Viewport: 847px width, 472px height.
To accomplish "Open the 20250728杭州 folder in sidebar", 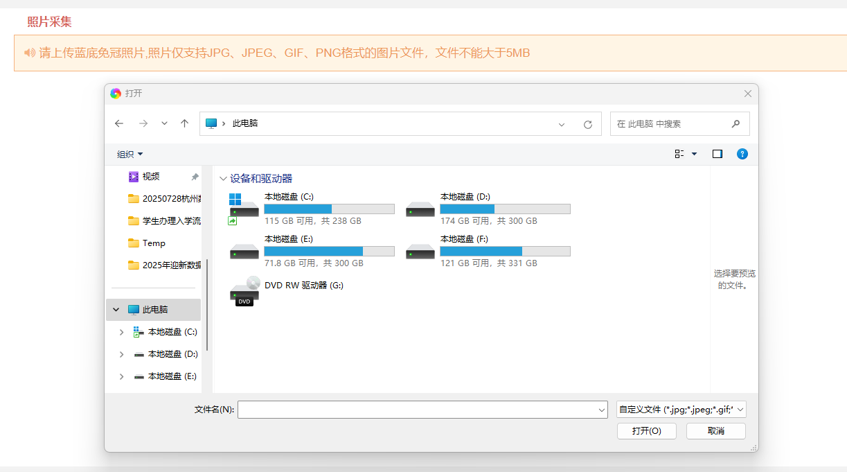I will click(x=164, y=199).
